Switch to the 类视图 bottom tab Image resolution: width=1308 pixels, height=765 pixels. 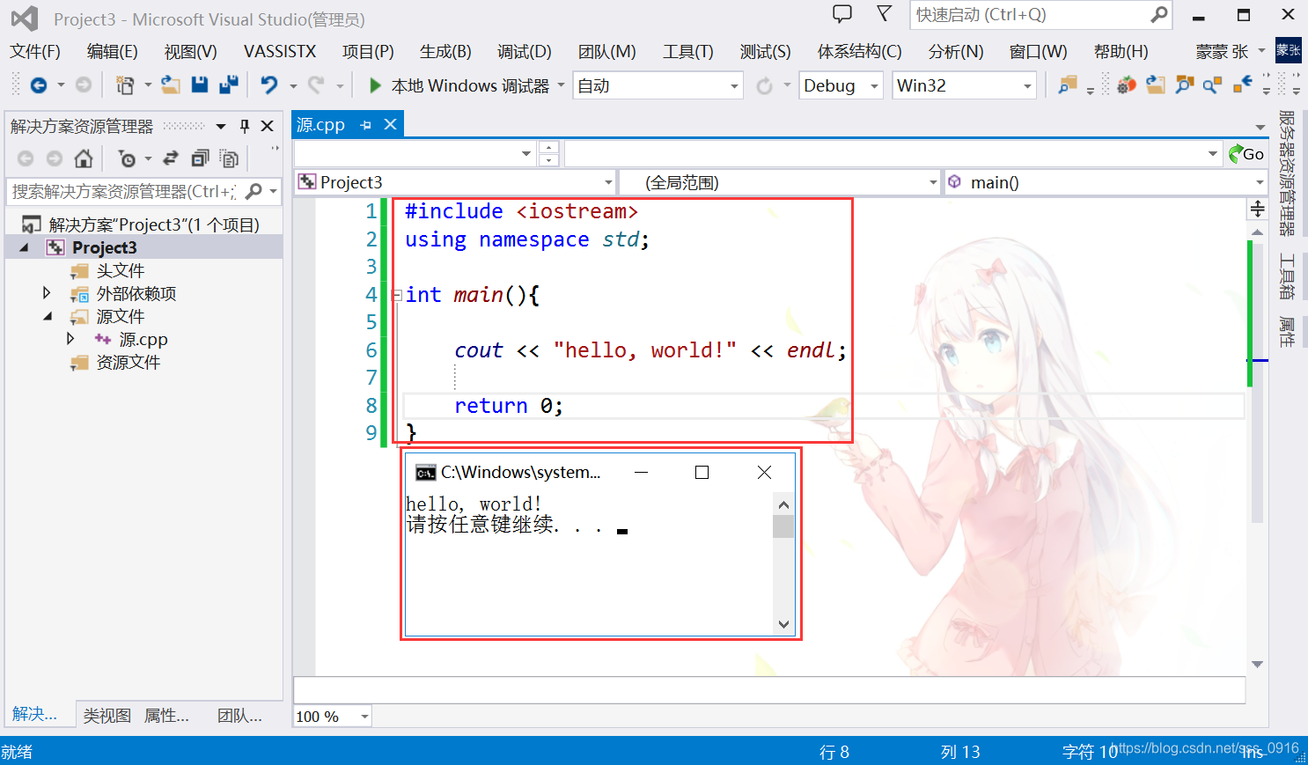click(x=107, y=716)
